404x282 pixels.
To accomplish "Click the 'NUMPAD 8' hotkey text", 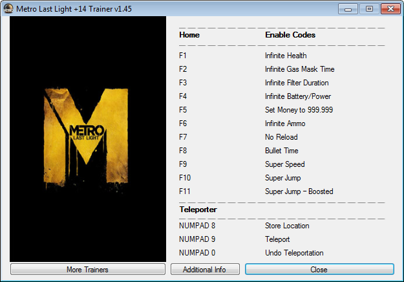I will pyautogui.click(x=197, y=226).
